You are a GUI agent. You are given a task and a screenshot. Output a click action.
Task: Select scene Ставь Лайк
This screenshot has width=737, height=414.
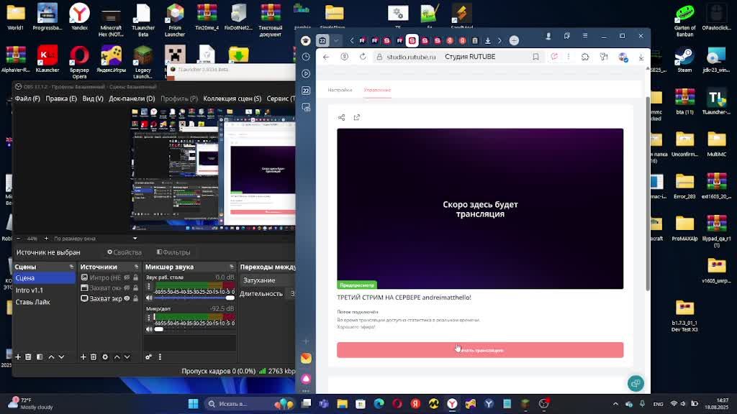[44, 302]
